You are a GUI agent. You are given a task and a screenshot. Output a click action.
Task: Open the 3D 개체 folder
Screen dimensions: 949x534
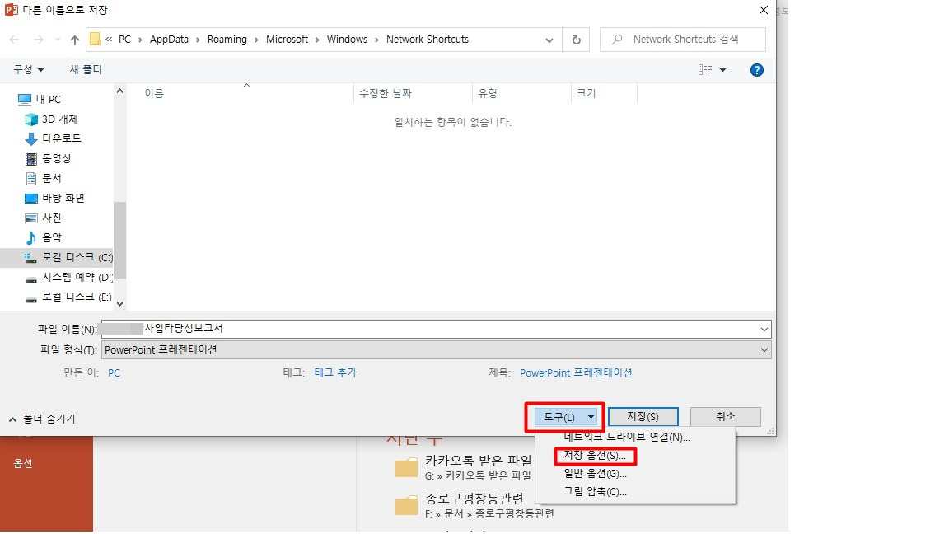(51, 119)
